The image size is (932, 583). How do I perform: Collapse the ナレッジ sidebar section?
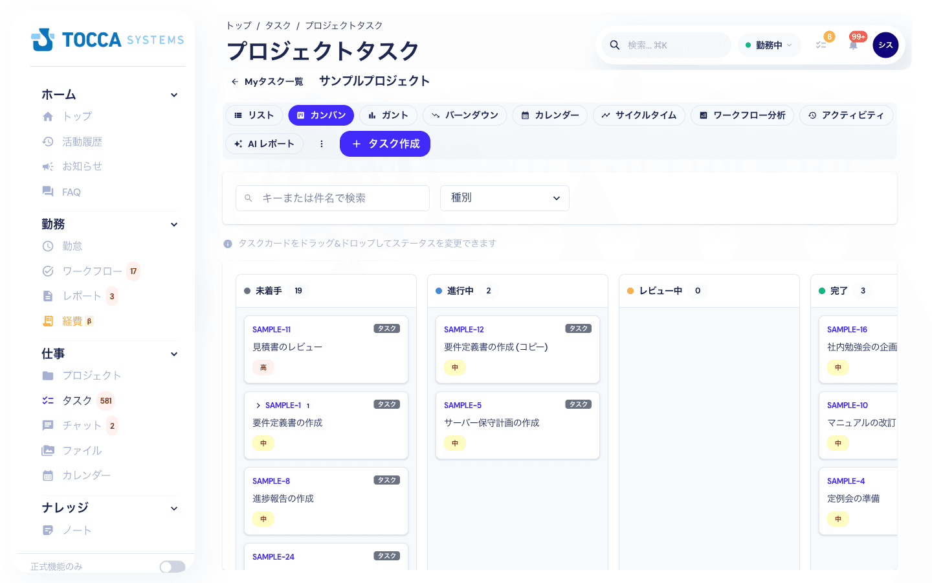[174, 509]
